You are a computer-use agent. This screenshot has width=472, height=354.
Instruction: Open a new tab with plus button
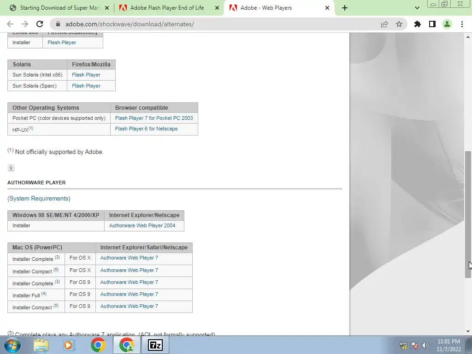click(345, 8)
